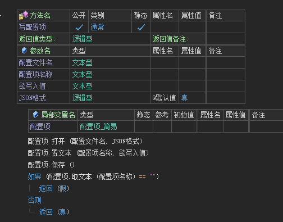Image resolution: width=283 pixels, height=222 pixels.
Task: Select the parameter 配置文件名
Action: point(35,62)
